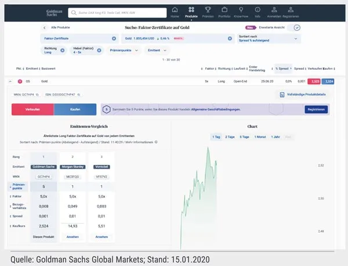Sort comparison by Kaufkurs row label
Viewport: 348px width, 266px height.
[x=17, y=226]
